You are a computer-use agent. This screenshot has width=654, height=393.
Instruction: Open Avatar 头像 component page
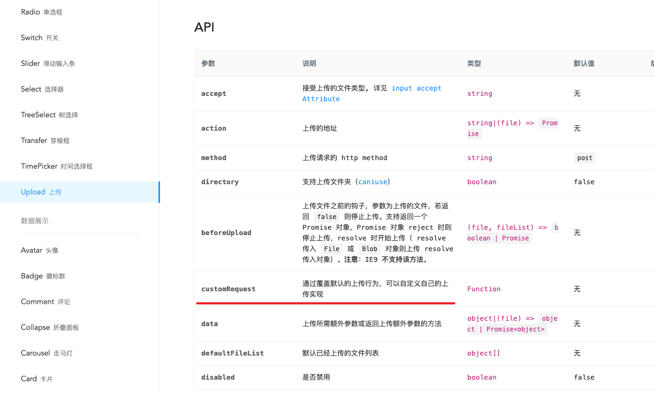click(x=80, y=250)
